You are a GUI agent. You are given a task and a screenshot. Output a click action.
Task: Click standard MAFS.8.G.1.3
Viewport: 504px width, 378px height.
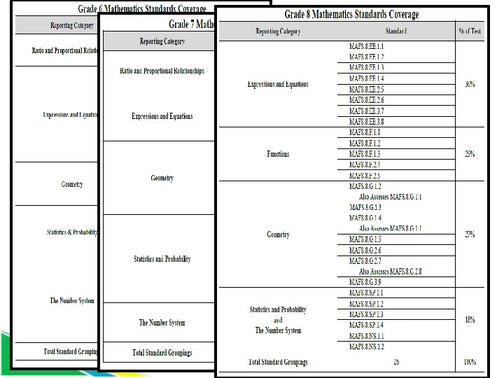click(x=365, y=207)
